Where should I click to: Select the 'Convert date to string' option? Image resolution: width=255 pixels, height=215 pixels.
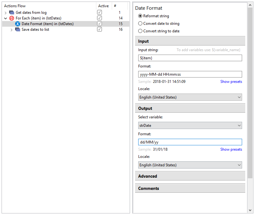pos(140,24)
